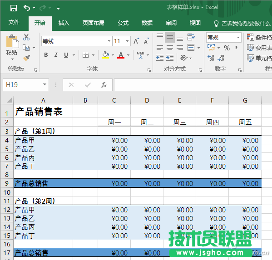
Task: Open the Font settings dialog launcher
Action: [x=149, y=70]
